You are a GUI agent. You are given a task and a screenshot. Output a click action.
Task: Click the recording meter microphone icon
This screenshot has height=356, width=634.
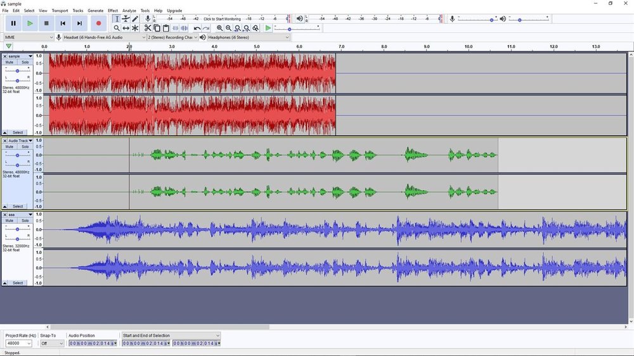pos(148,18)
